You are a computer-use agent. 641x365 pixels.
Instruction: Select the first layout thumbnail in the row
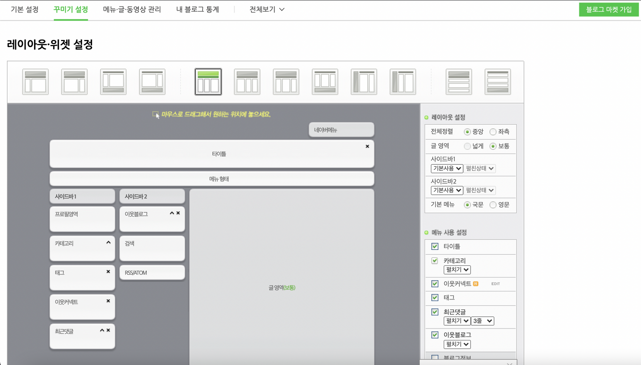pyautogui.click(x=35, y=82)
